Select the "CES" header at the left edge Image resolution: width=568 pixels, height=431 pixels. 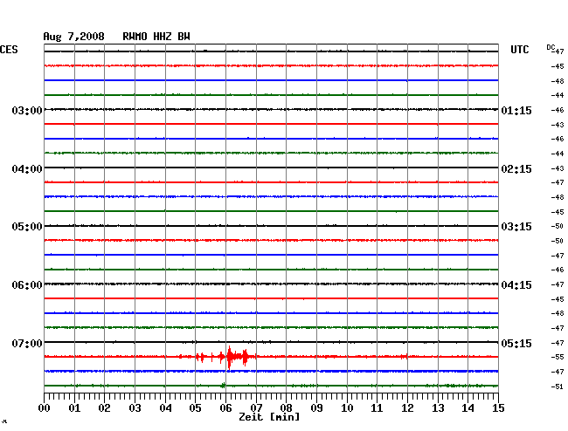[9, 50]
